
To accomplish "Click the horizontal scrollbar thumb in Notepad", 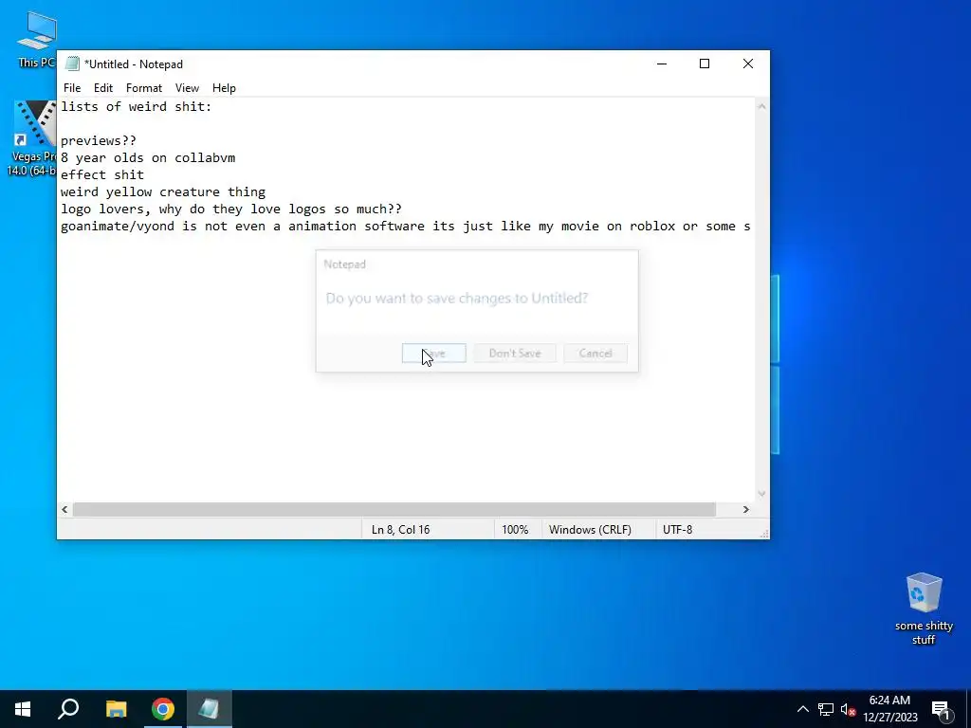I will pyautogui.click(x=394, y=509).
